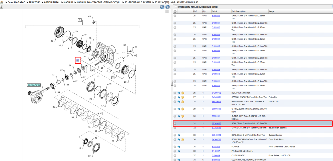Select boxed callout 40 in the diagram
333x161 pixels.
pos(93,70)
